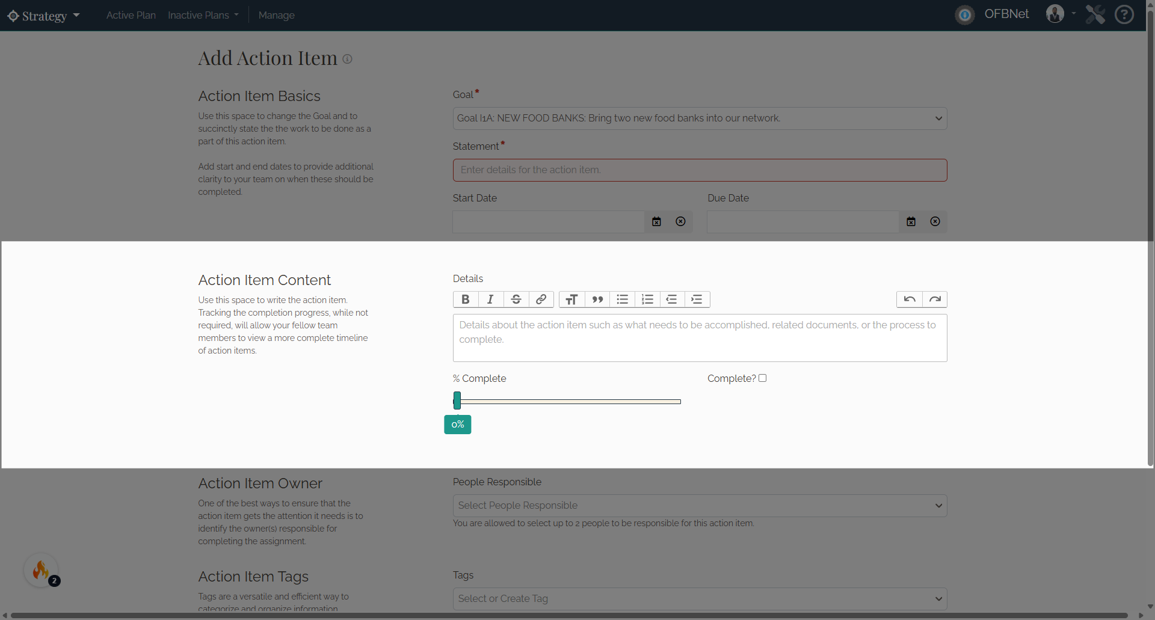Clear the Start Date field
Screen dimensions: 1155x620
click(x=680, y=222)
